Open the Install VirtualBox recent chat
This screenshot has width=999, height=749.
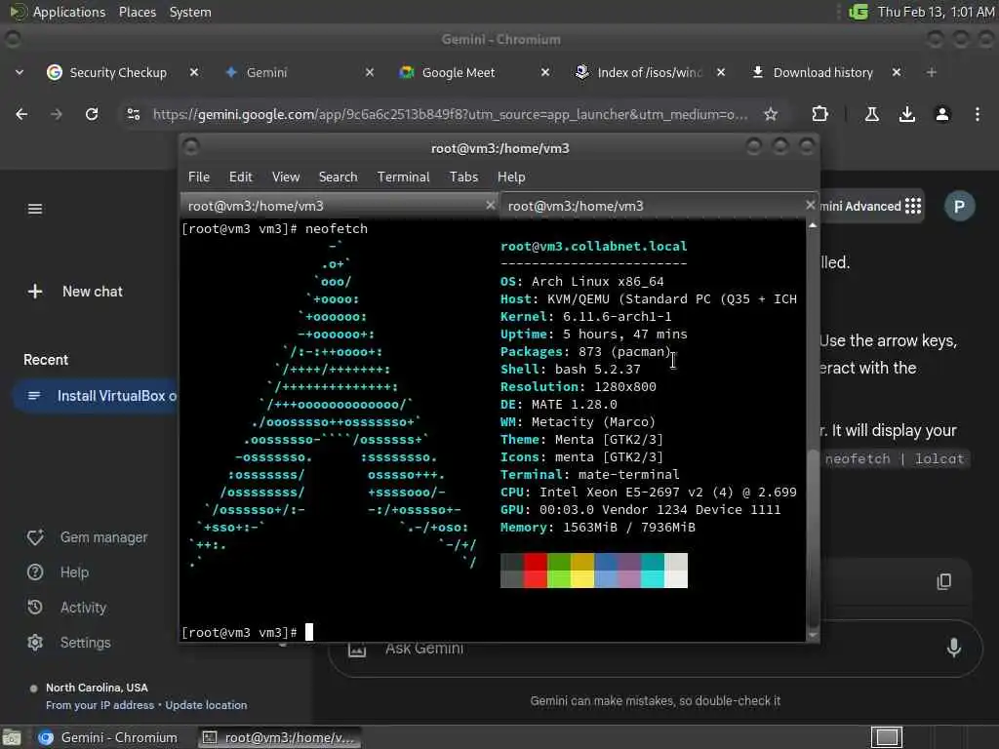[x=96, y=396]
